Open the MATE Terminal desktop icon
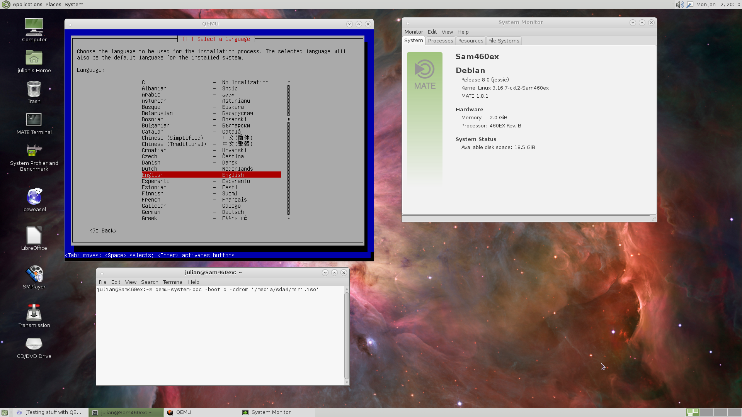This screenshot has height=417, width=742. (x=34, y=120)
